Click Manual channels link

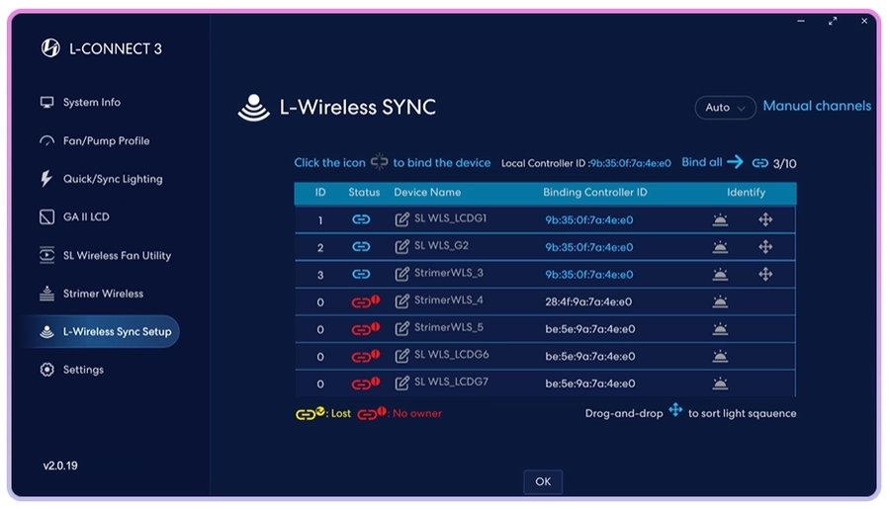coord(817,106)
